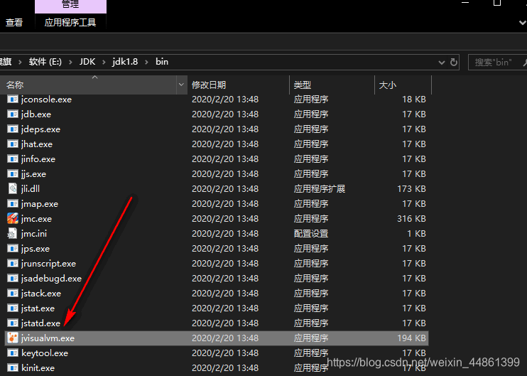
Task: Select the 管理 contextual tab
Action: pos(70,5)
